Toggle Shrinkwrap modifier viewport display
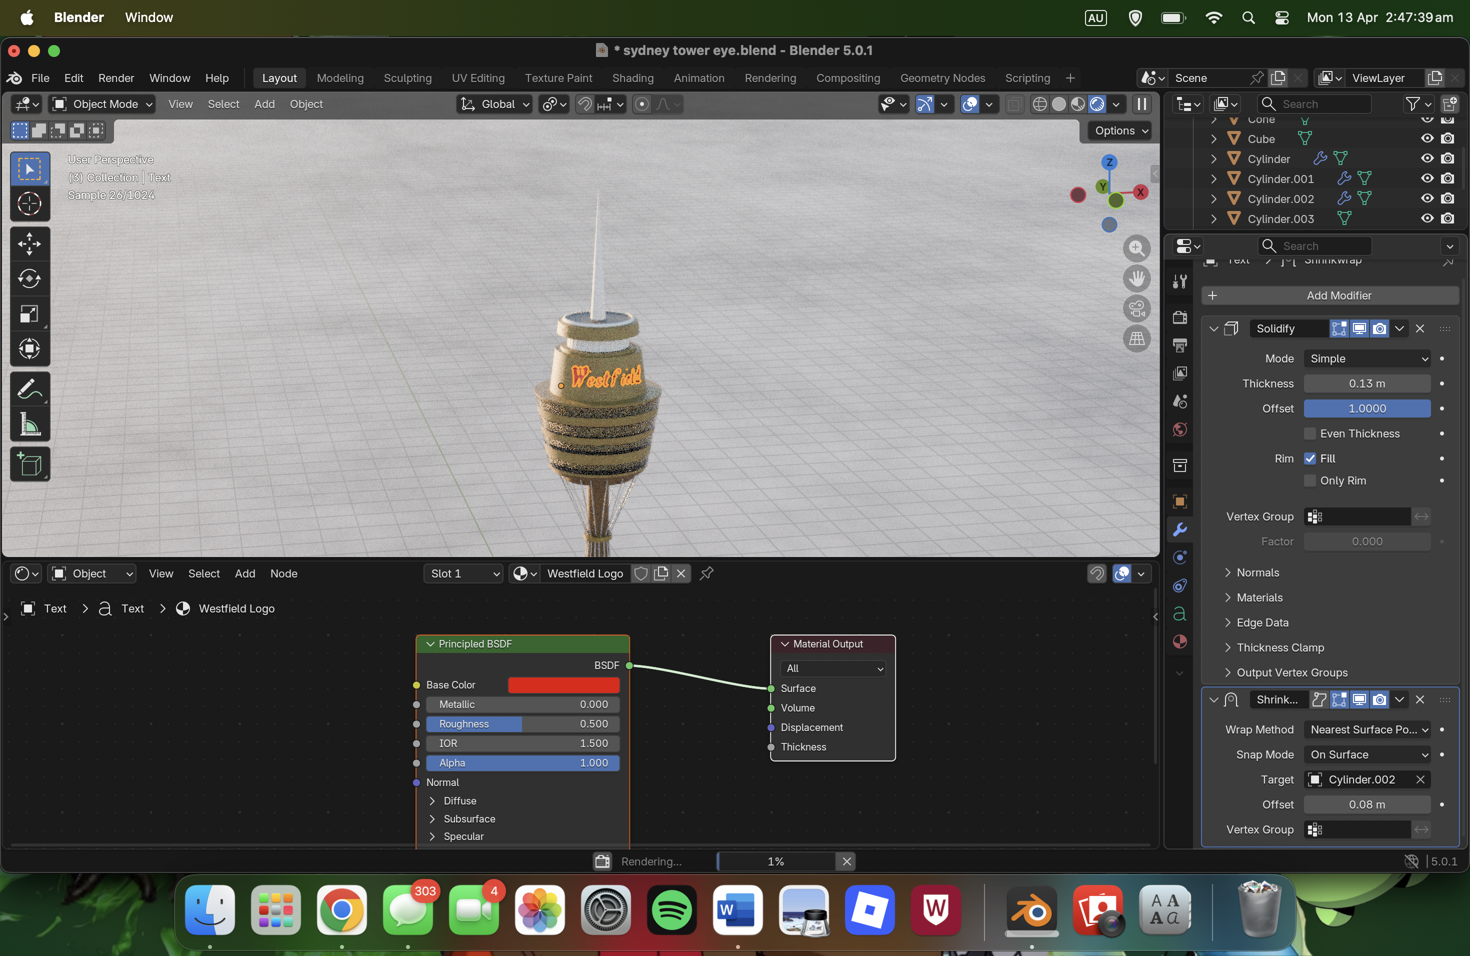This screenshot has height=956, width=1470. pyautogui.click(x=1359, y=699)
